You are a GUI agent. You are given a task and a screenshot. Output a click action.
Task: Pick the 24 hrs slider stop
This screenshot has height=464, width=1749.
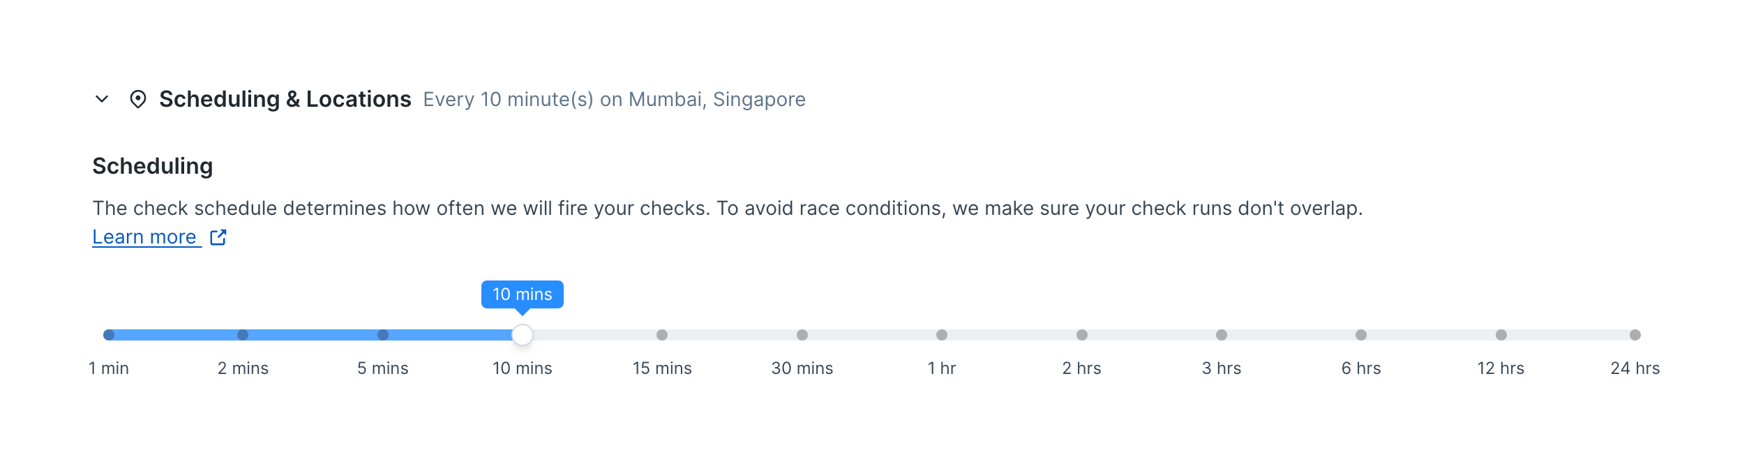coord(1635,335)
